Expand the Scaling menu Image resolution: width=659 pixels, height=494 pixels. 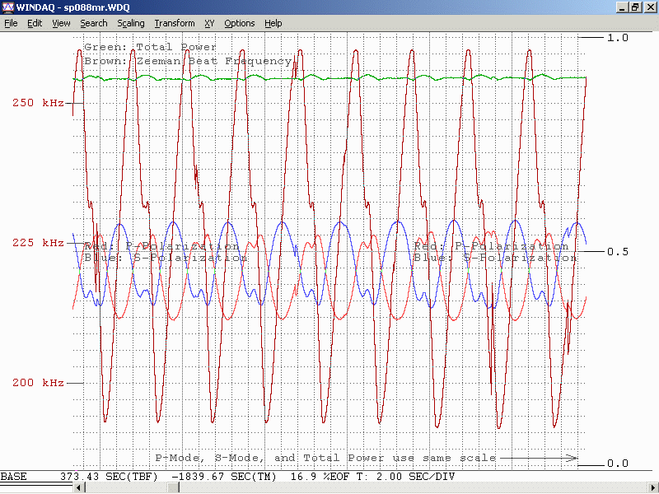tap(131, 23)
